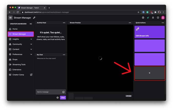Expand the Preferences submenu
Screen dimensions: 173x110
click(x=31, y=54)
